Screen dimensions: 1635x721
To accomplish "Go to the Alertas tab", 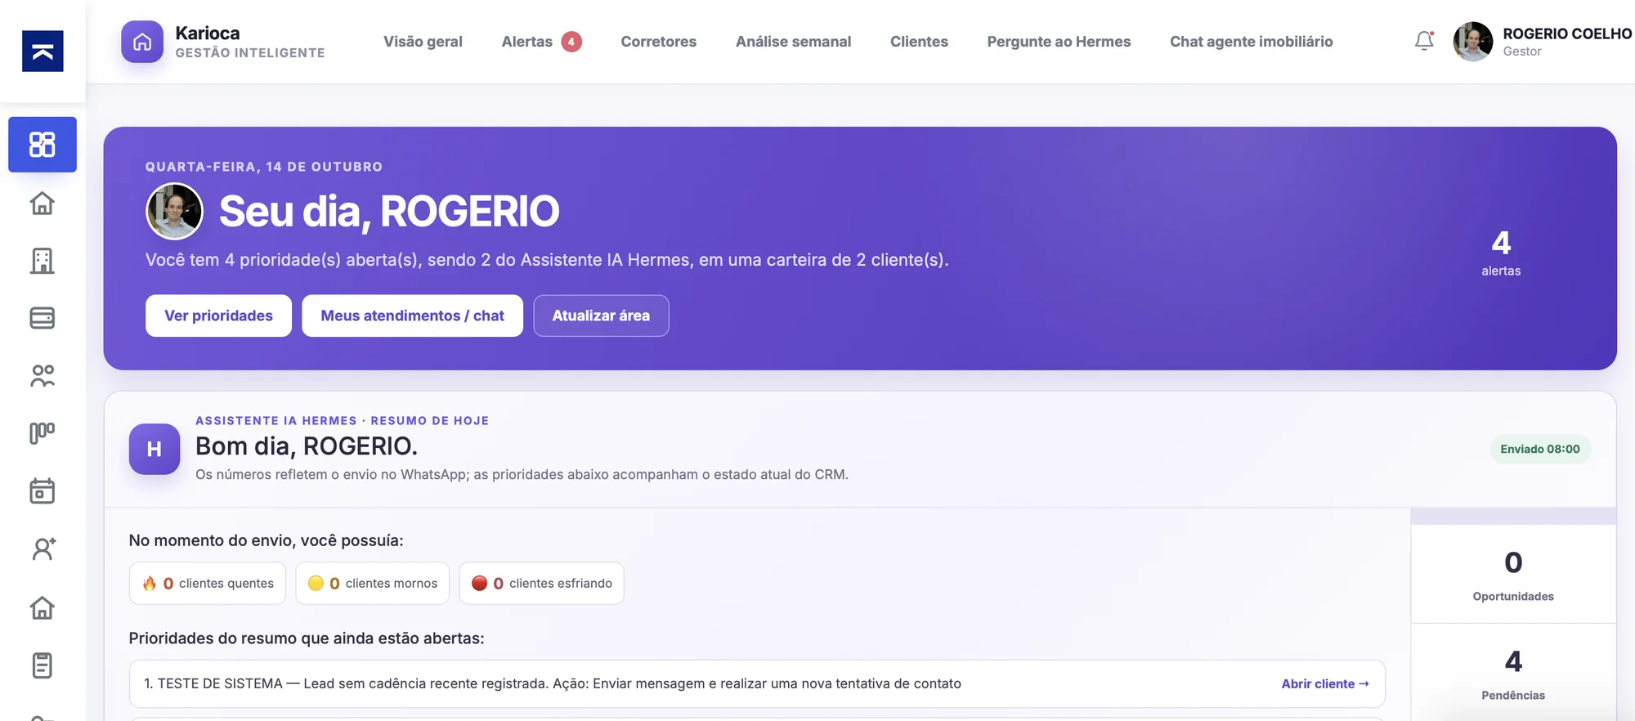I will click(x=526, y=42).
